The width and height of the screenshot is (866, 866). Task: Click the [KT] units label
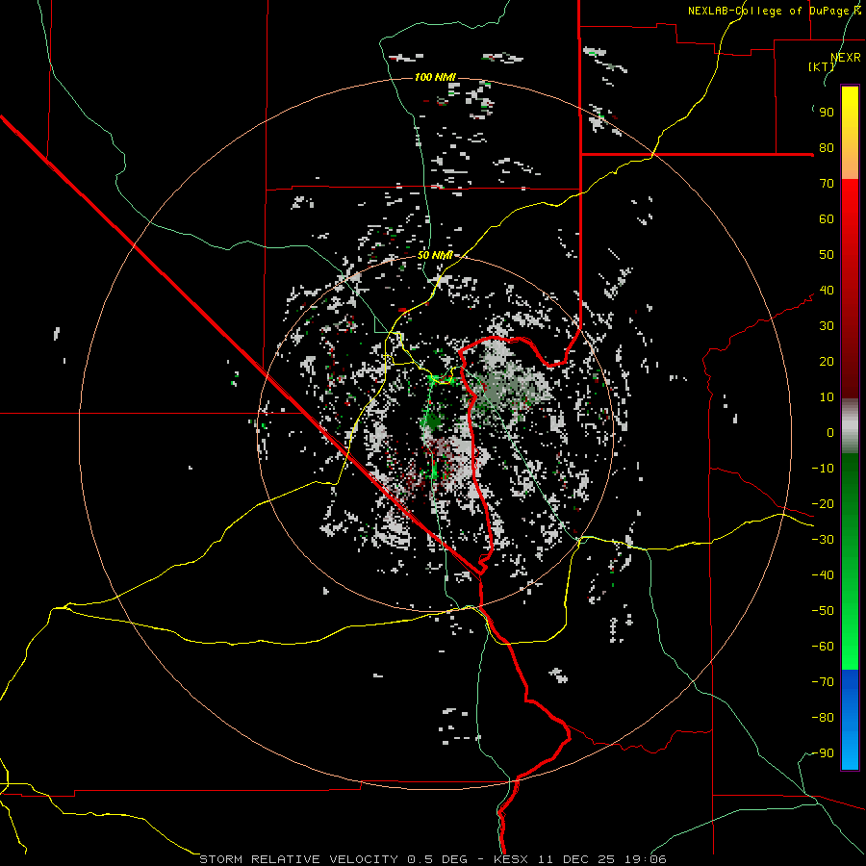coord(821,66)
